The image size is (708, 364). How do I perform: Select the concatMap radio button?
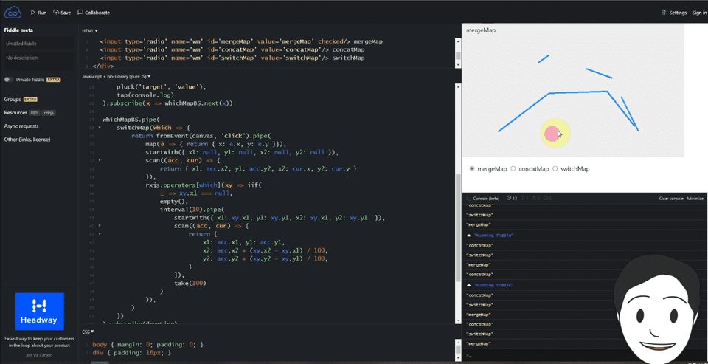[513, 169]
